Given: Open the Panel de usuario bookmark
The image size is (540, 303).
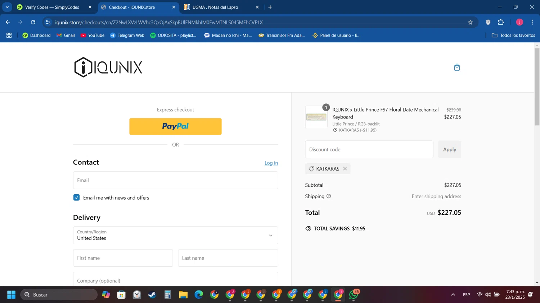Looking at the screenshot, I should [337, 35].
